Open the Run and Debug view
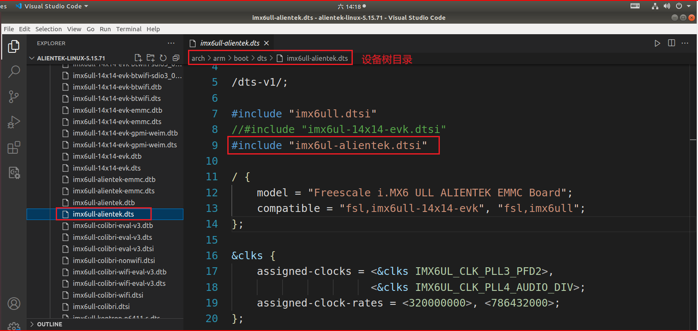698x331 pixels. point(14,122)
